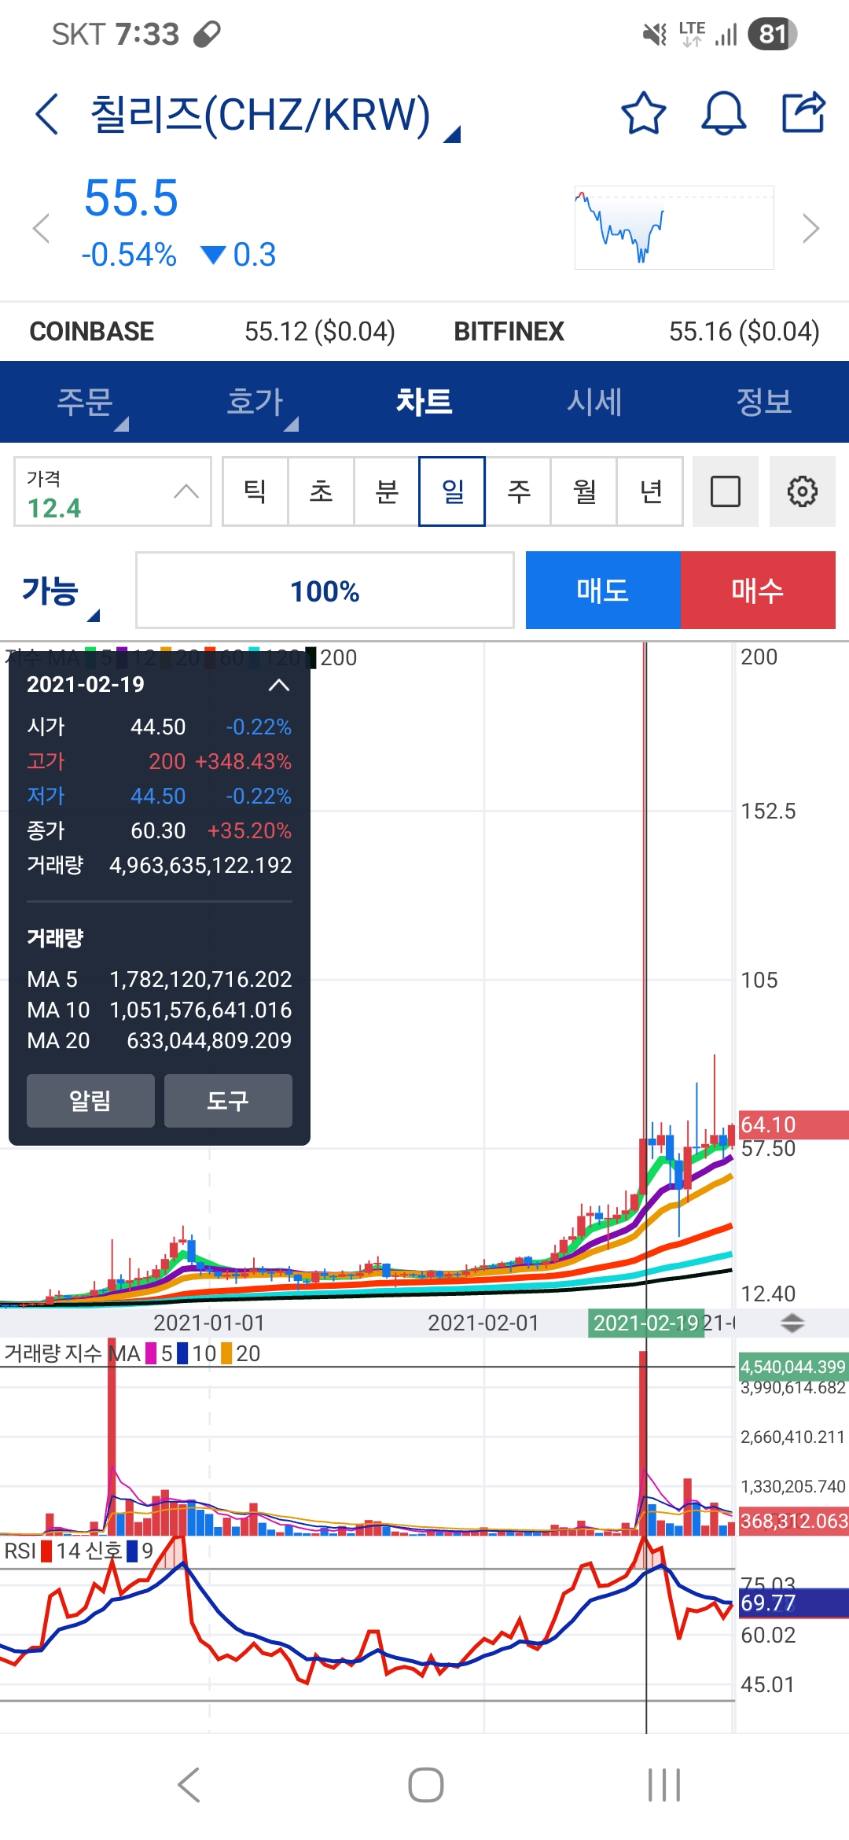Tap the blue 매도 sell button
The height and width of the screenshot is (1840, 849).
(x=603, y=590)
